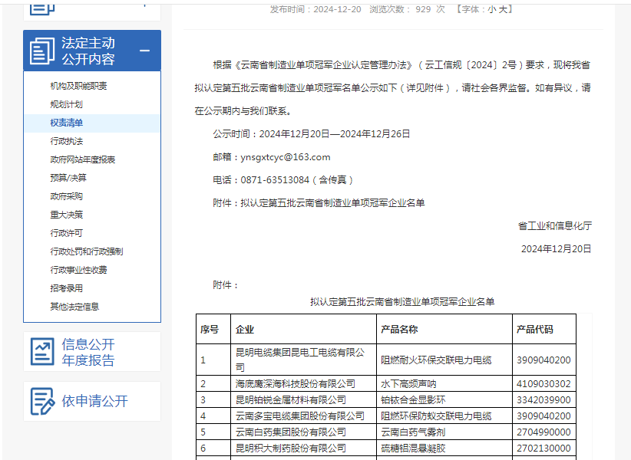Click the 信息公开年度报告 title text
The image size is (631, 460).
click(x=88, y=352)
